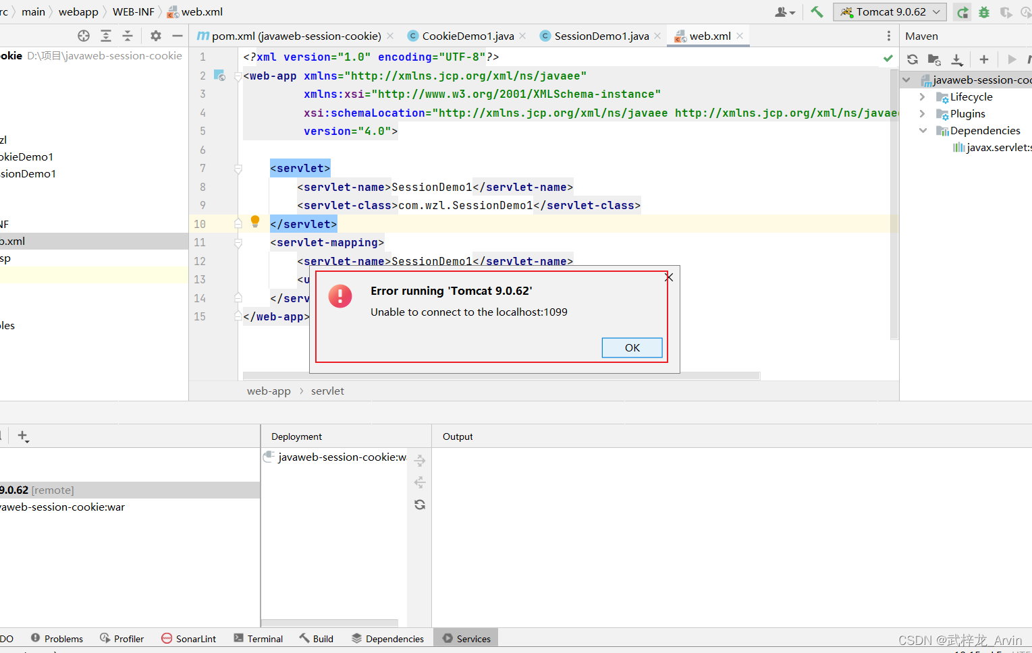Image resolution: width=1032 pixels, height=653 pixels.
Task: Select the 9.0.62 [remote] server row
Action: pos(130,490)
